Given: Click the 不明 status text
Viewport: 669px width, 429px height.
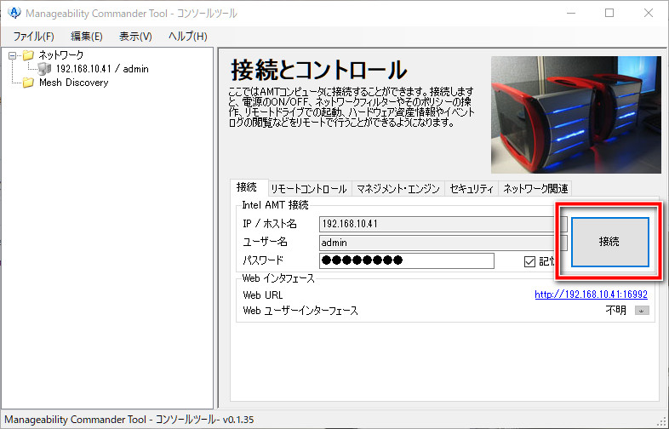Looking at the screenshot, I should tap(616, 311).
